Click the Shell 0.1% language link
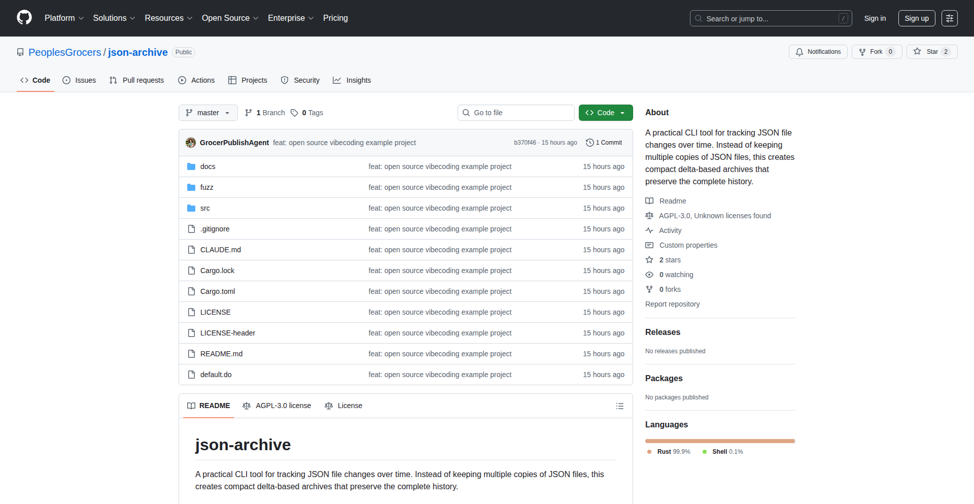The height and width of the screenshot is (504, 974). (723, 452)
